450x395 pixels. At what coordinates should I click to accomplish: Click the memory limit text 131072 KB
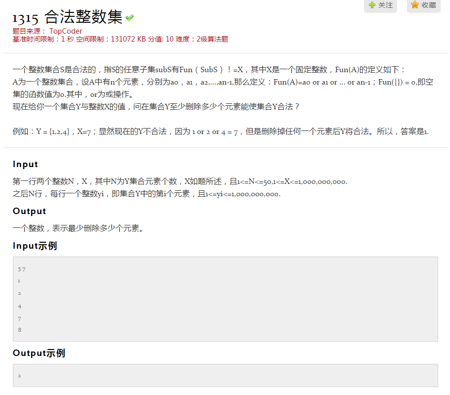[128, 39]
